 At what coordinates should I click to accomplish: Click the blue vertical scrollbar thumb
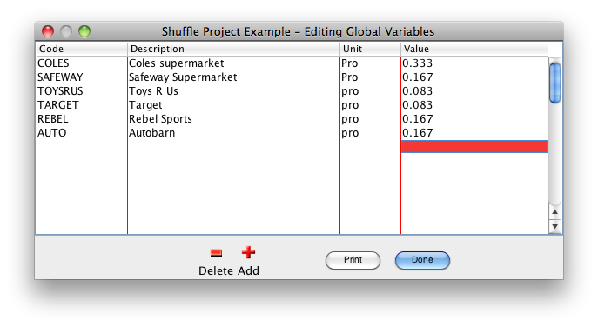554,83
